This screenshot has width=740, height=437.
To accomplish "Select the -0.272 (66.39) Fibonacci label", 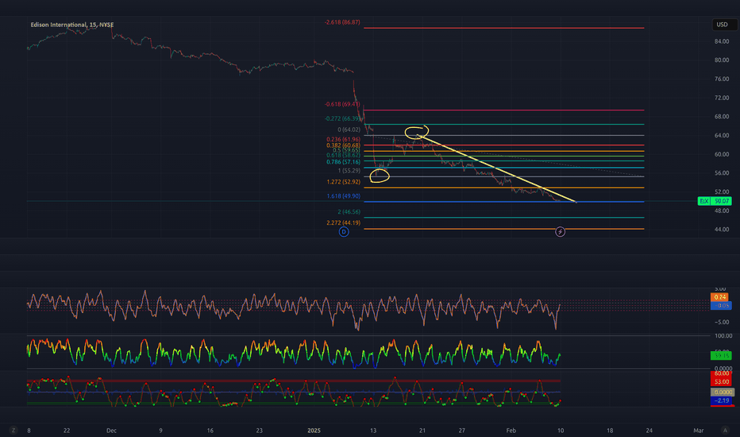I will pos(342,118).
